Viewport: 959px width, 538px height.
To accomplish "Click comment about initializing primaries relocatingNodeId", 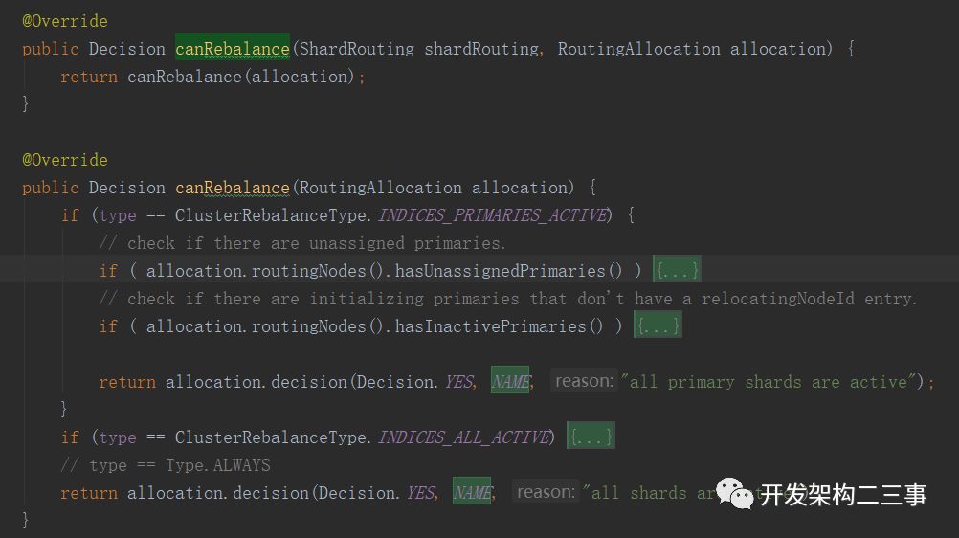I will [507, 298].
